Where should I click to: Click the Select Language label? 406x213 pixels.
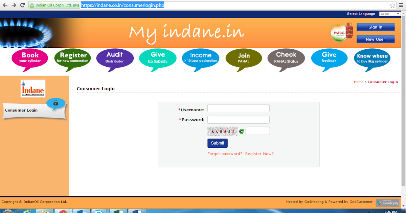click(361, 14)
